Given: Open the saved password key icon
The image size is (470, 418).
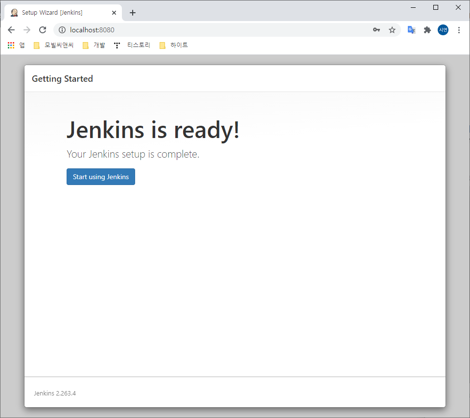Looking at the screenshot, I should [376, 30].
